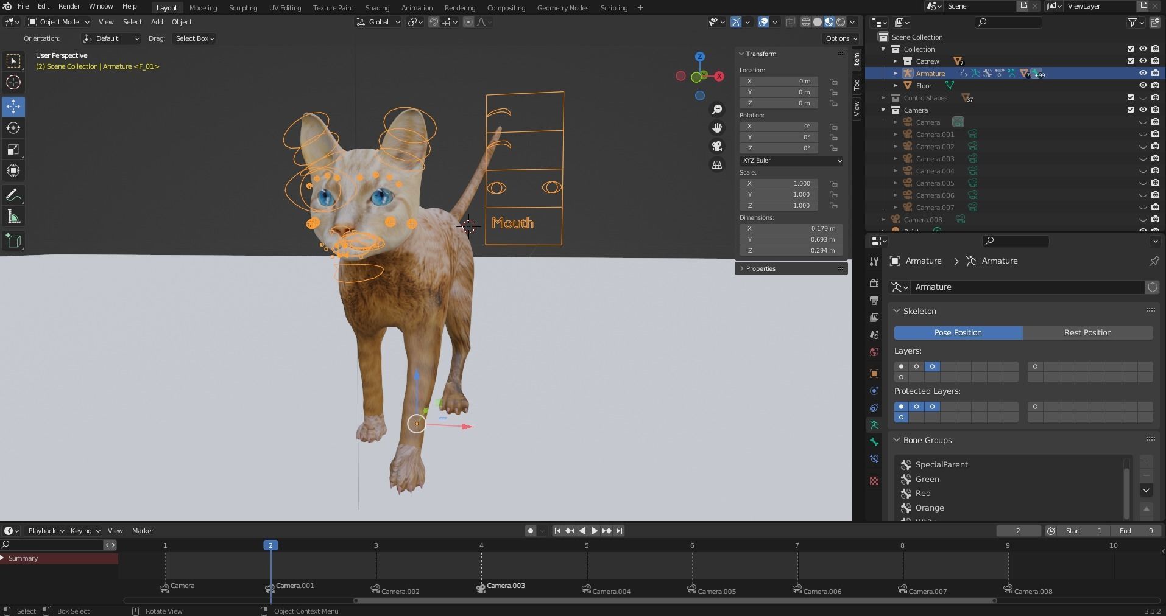Select the Add Cube tool
This screenshot has height=616, width=1166.
click(x=13, y=241)
